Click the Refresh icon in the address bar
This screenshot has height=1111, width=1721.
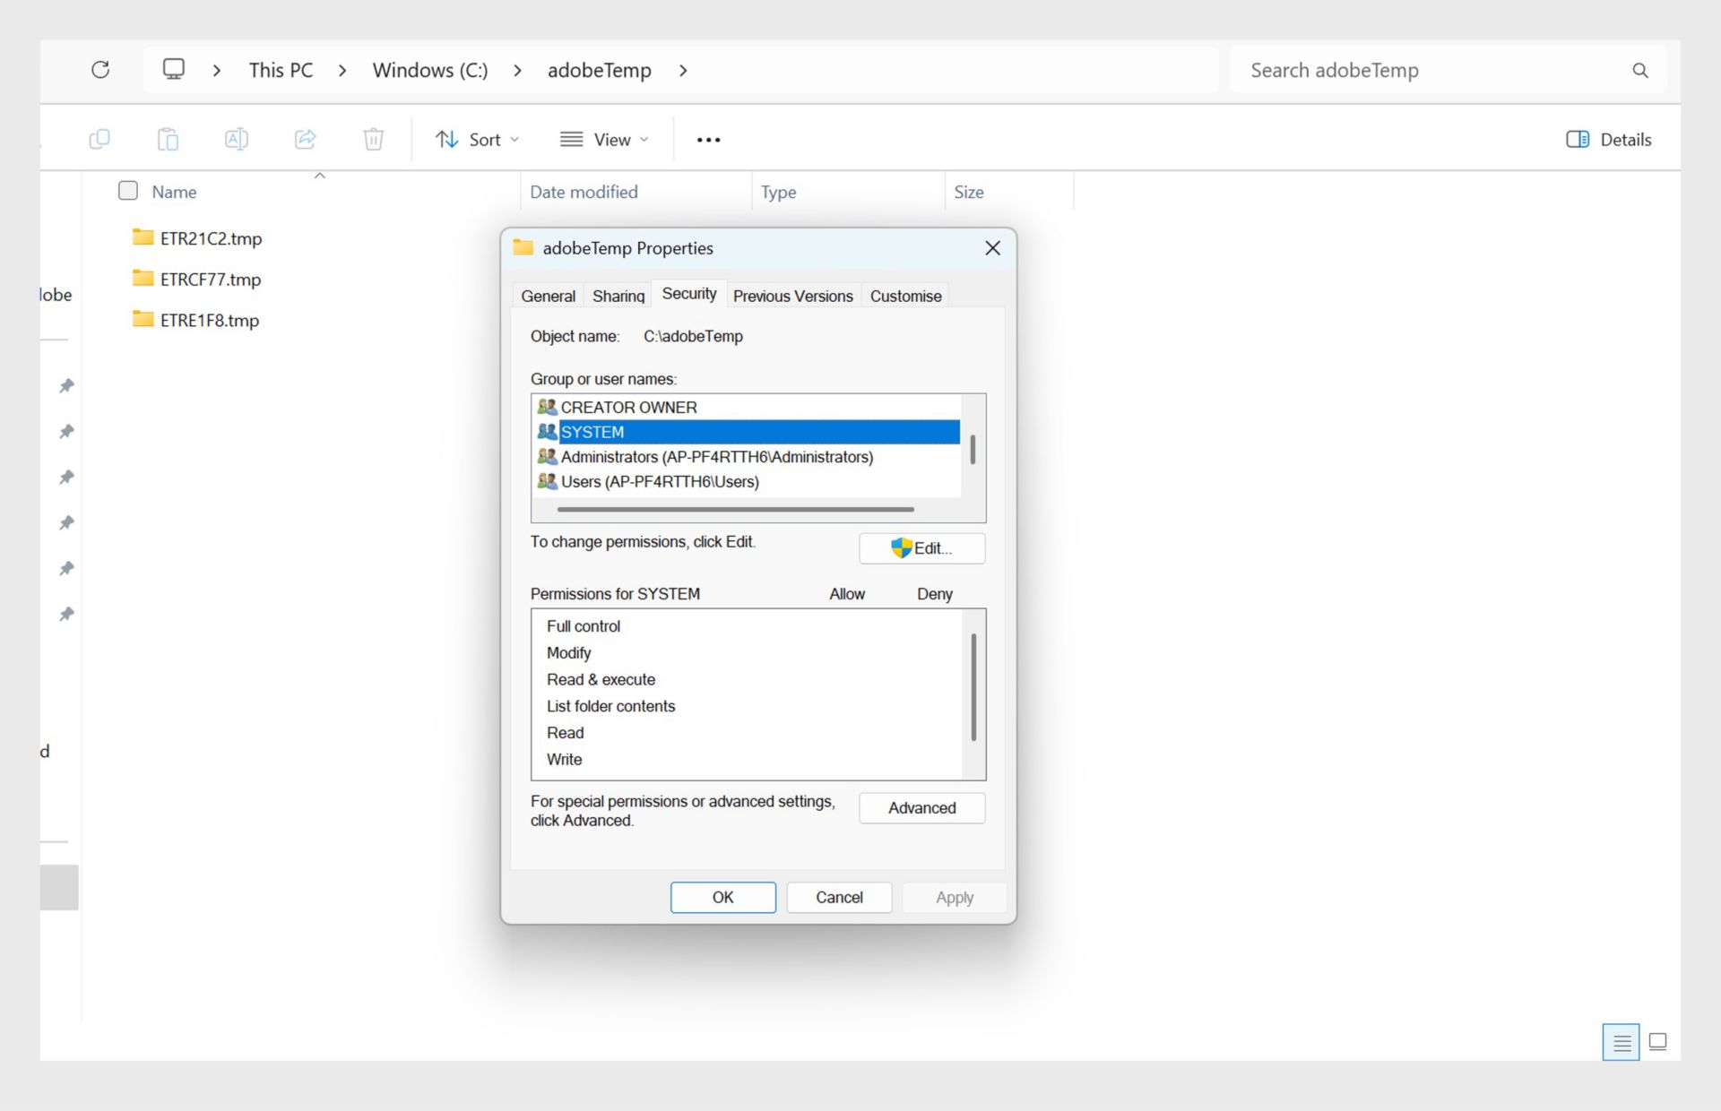[x=100, y=70]
